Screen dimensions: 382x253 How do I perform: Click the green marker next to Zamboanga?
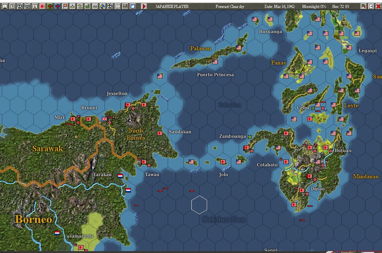[250, 137]
